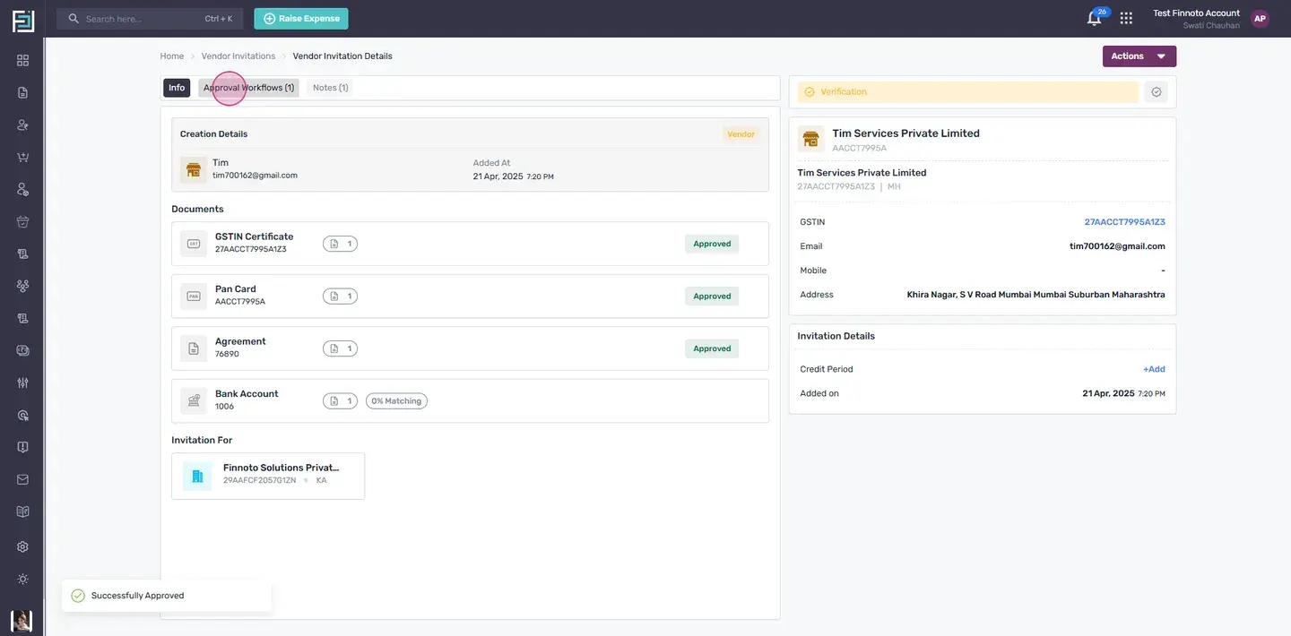This screenshot has height=636, width=1291.
Task: Click the Verification status banner
Action: click(x=968, y=91)
